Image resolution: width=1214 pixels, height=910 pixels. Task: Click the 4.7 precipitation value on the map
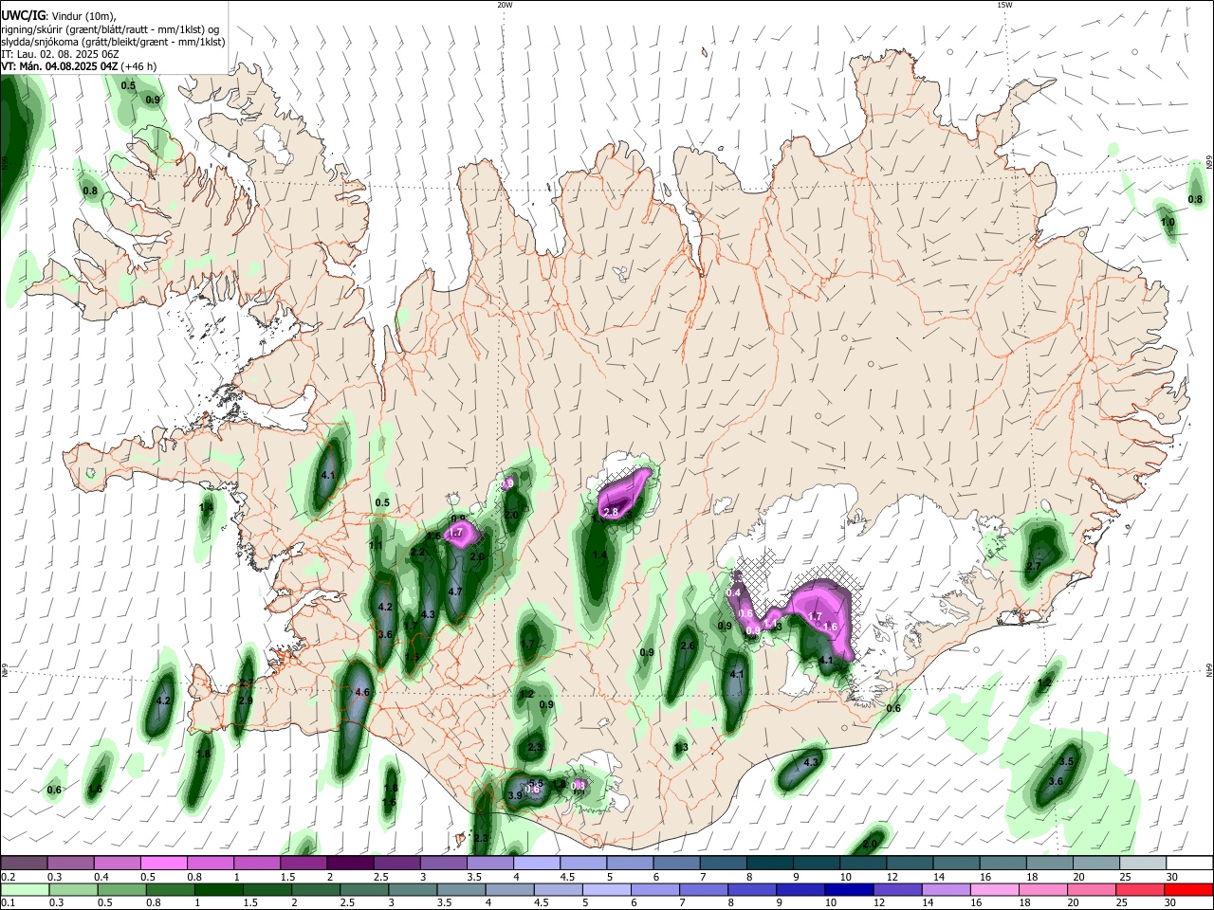[454, 591]
